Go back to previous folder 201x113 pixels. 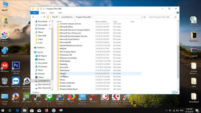(x=33, y=17)
